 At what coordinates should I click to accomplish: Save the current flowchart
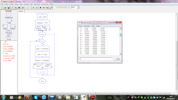(9, 8)
